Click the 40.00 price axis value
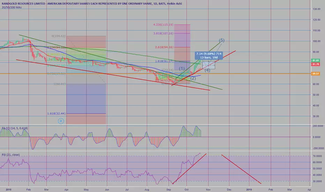 pyautogui.click(x=316, y=105)
